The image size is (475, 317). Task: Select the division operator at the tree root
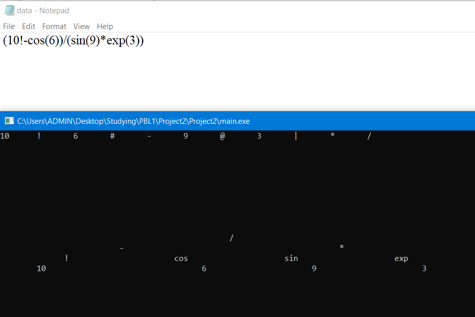231,237
